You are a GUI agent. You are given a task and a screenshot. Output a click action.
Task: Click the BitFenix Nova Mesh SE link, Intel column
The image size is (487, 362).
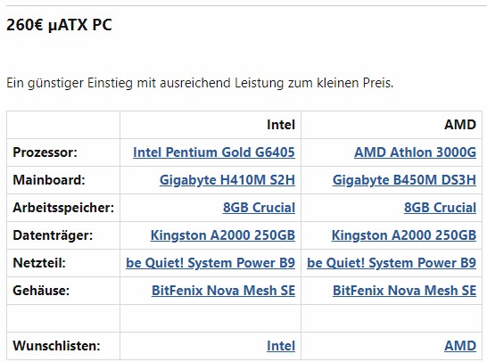pos(223,291)
